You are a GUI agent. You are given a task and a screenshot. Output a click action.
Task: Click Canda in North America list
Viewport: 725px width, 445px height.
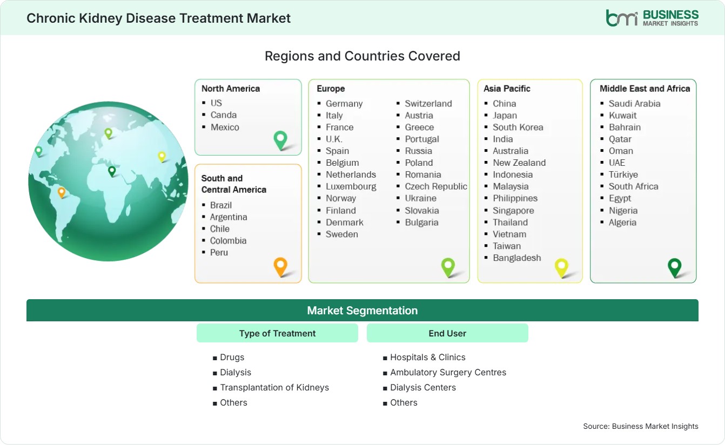pos(224,114)
